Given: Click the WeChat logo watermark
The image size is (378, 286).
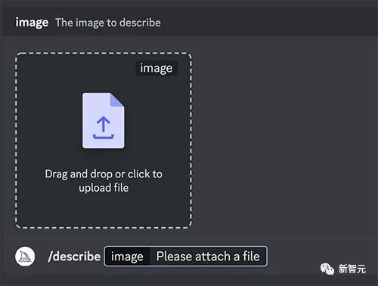Looking at the screenshot, I should (327, 269).
